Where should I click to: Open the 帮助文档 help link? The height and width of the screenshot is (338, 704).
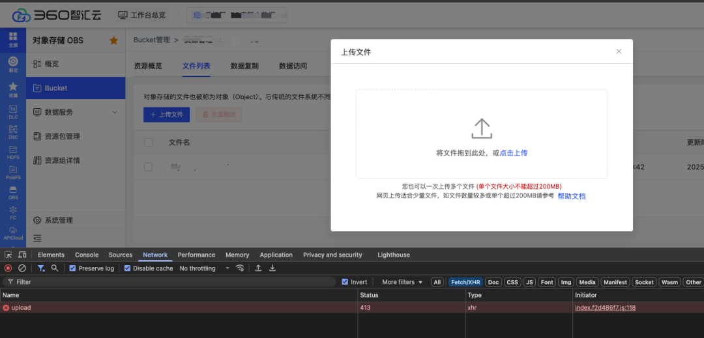(x=572, y=196)
